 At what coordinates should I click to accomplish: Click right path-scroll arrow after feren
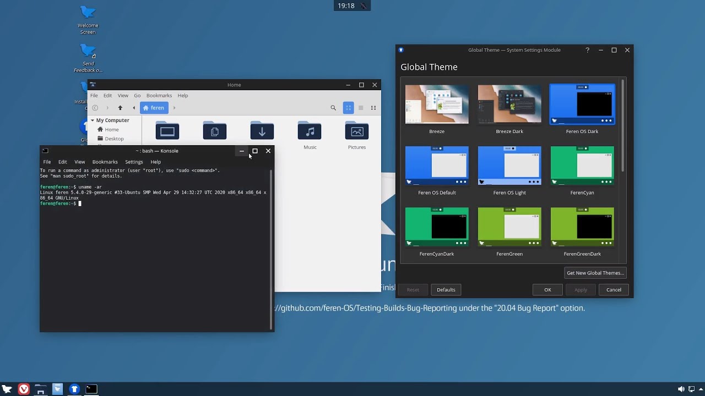coord(174,108)
